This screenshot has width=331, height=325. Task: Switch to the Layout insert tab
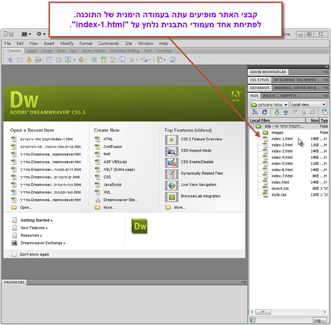[x=32, y=51]
